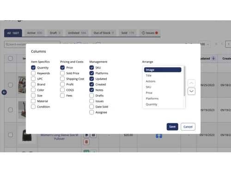This screenshot has width=231, height=173.
Task: Disable the Platforms column checkbox
Action: (91, 73)
